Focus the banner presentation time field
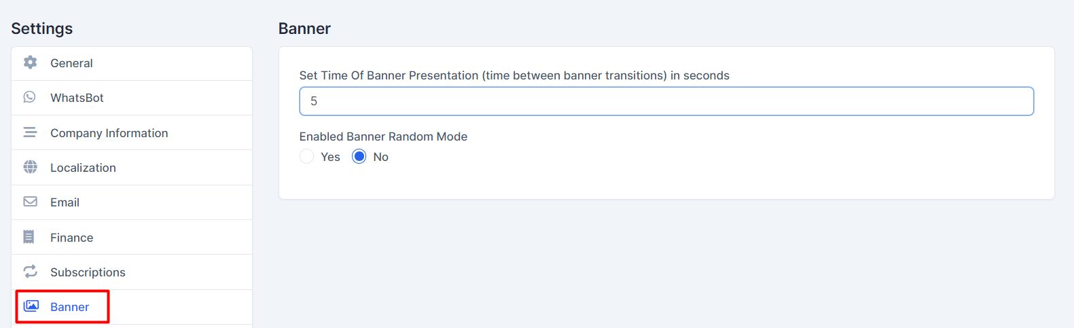 (x=666, y=101)
